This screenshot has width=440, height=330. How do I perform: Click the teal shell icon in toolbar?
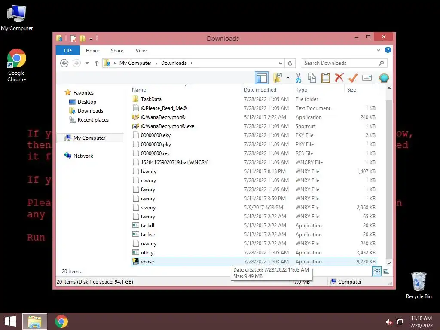click(384, 78)
